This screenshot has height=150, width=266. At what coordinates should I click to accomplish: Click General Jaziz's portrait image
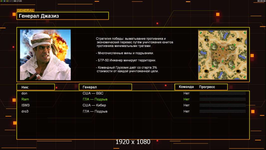[45, 55]
